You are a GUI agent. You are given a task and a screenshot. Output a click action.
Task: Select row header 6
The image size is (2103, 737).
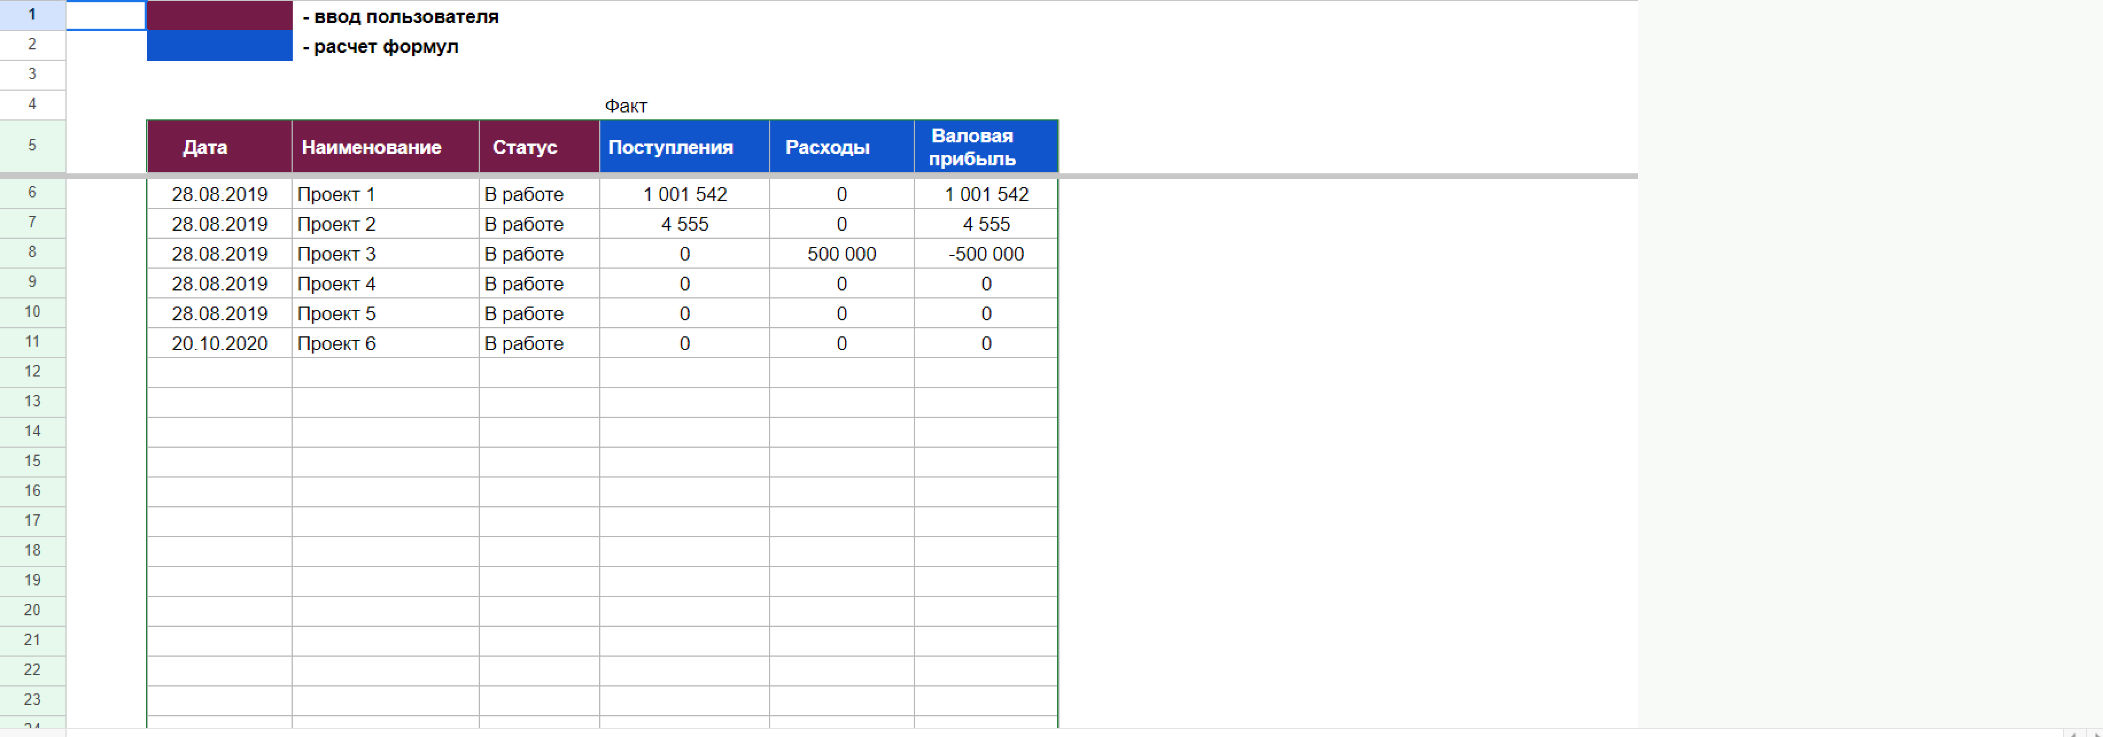(x=33, y=193)
